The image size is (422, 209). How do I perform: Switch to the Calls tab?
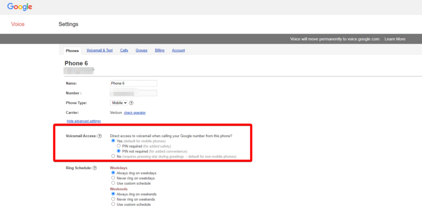124,50
